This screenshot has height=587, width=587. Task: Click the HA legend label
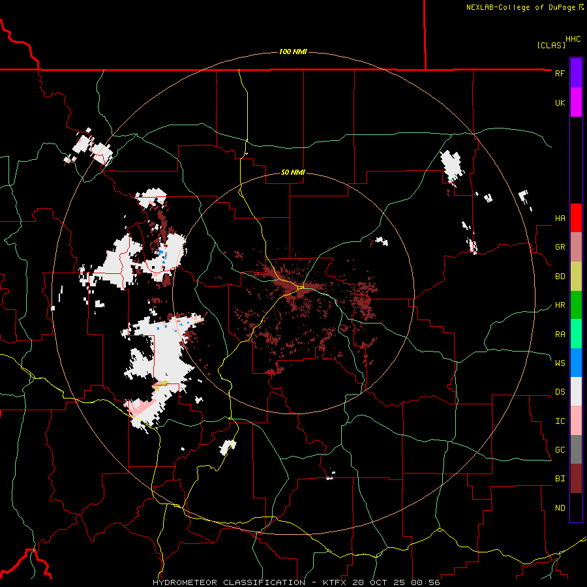tap(560, 218)
